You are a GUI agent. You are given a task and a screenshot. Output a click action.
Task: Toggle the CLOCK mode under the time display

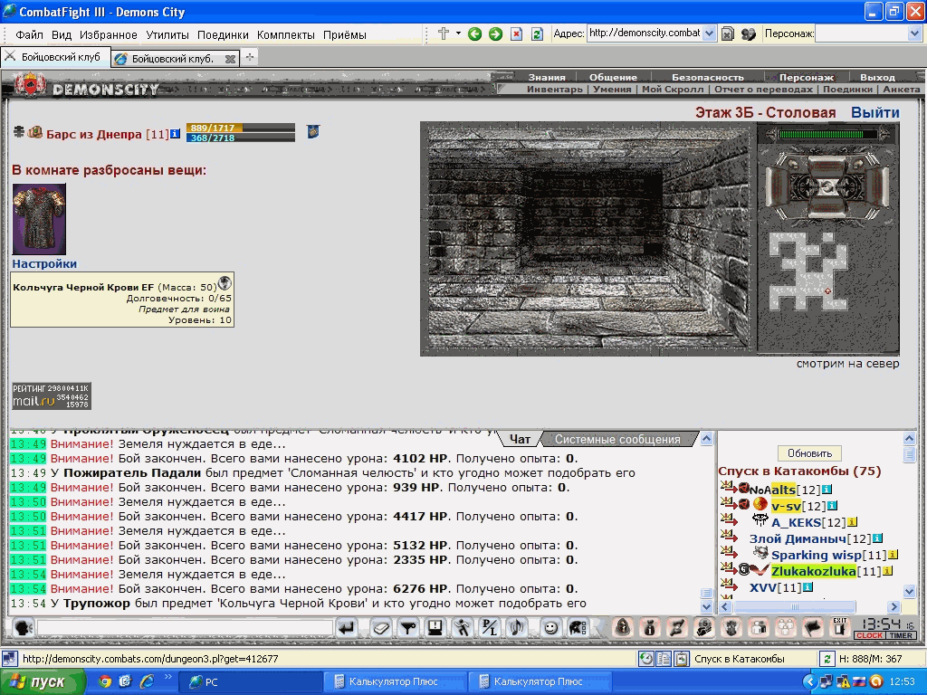[869, 635]
